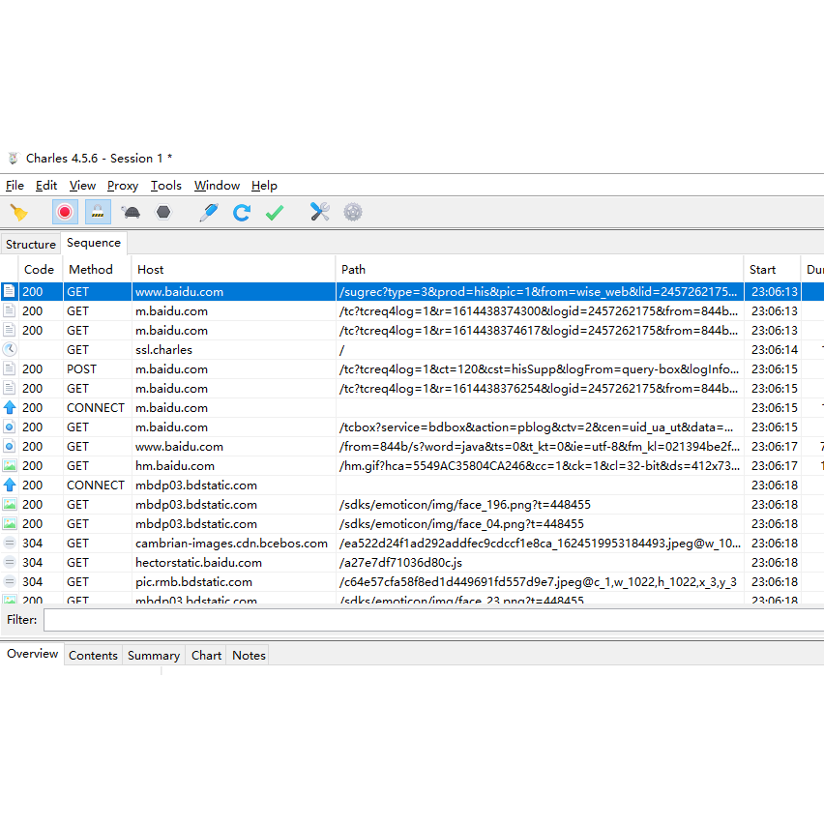Toggle the turtle Throttling icon
The image size is (824, 824).
(x=131, y=213)
